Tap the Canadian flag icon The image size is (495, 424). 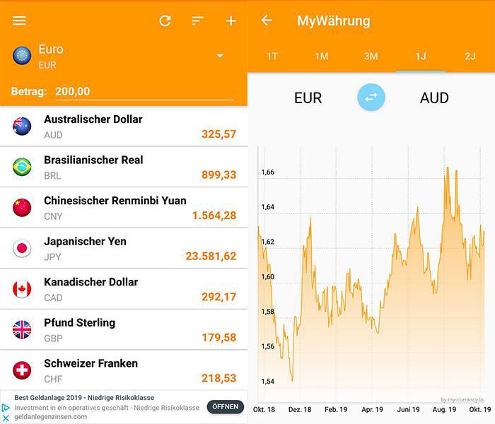coord(22,288)
